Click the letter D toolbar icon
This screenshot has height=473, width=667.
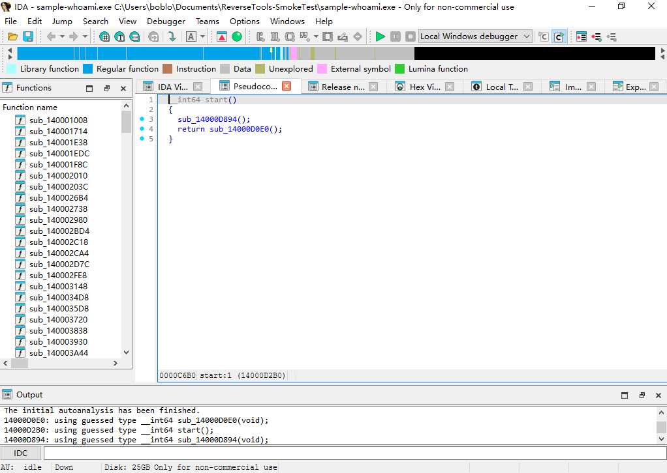275,36
